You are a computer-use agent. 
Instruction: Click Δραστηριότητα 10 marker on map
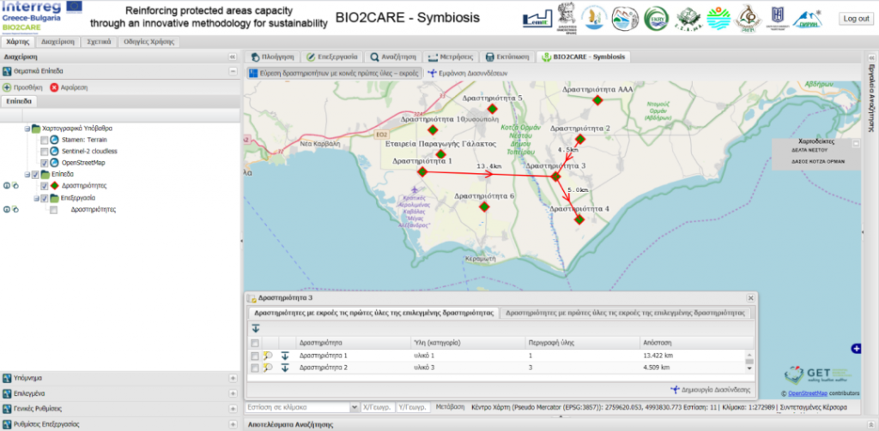point(433,130)
